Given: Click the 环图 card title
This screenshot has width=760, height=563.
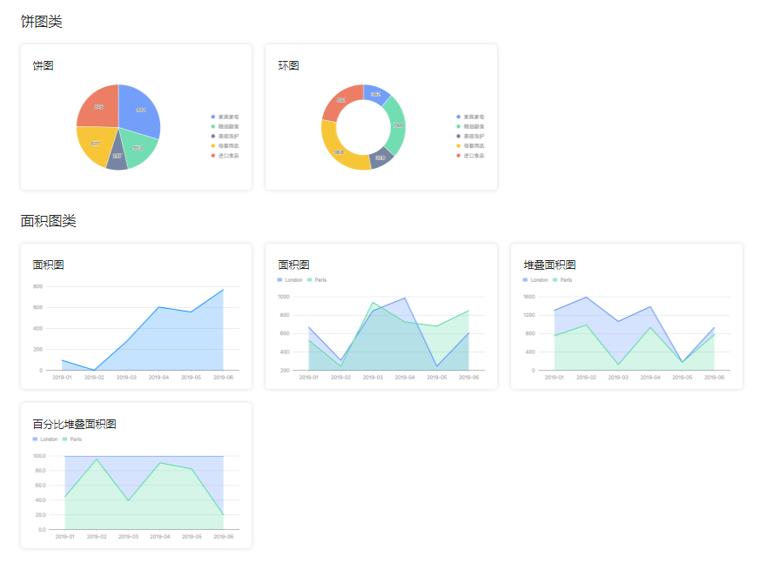Looking at the screenshot, I should (288, 66).
